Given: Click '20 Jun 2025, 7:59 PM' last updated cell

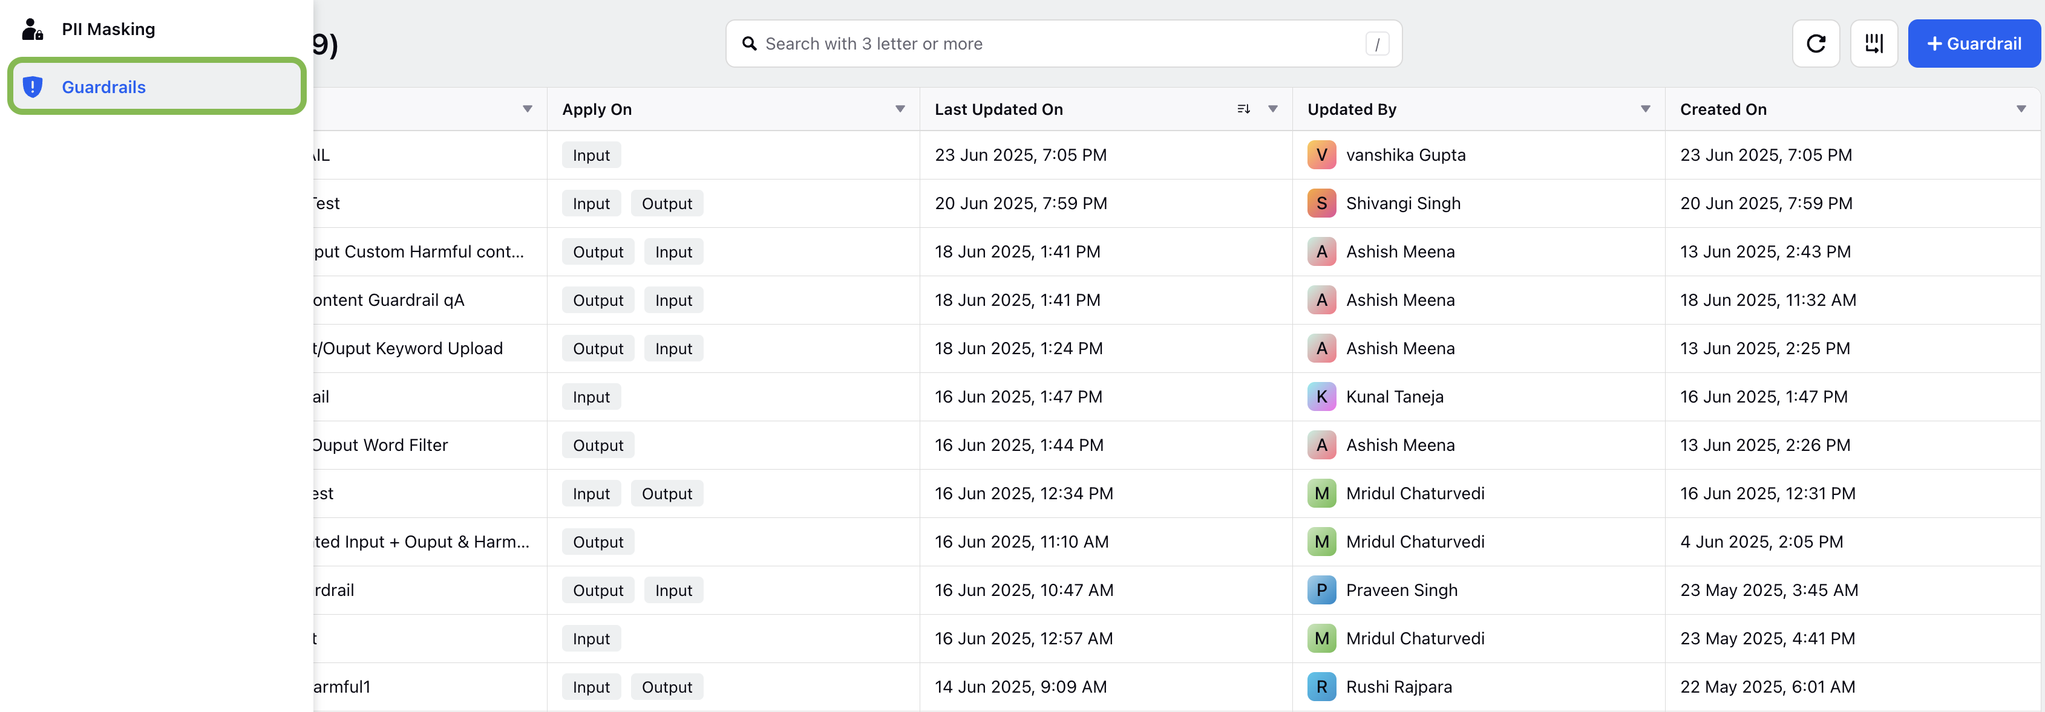Looking at the screenshot, I should [1020, 203].
